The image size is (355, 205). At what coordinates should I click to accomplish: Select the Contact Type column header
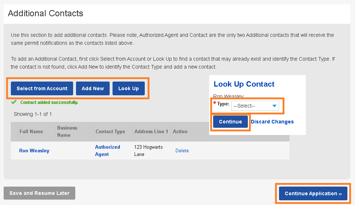(110, 131)
